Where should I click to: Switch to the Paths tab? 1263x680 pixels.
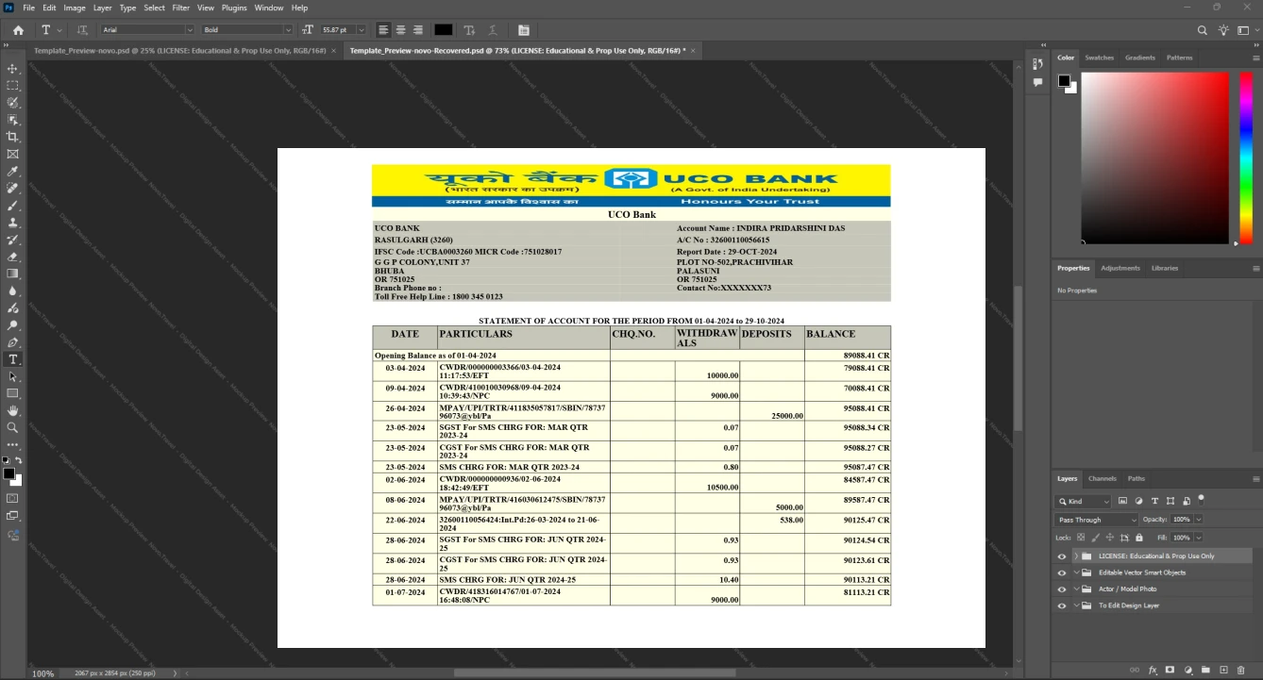[1137, 478]
